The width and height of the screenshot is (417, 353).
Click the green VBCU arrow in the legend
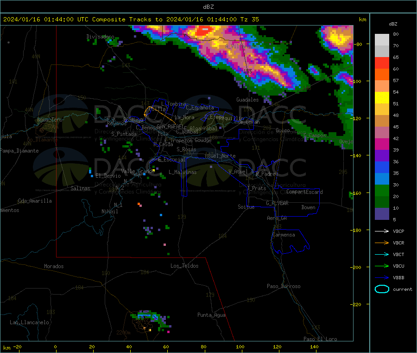pos(382,266)
